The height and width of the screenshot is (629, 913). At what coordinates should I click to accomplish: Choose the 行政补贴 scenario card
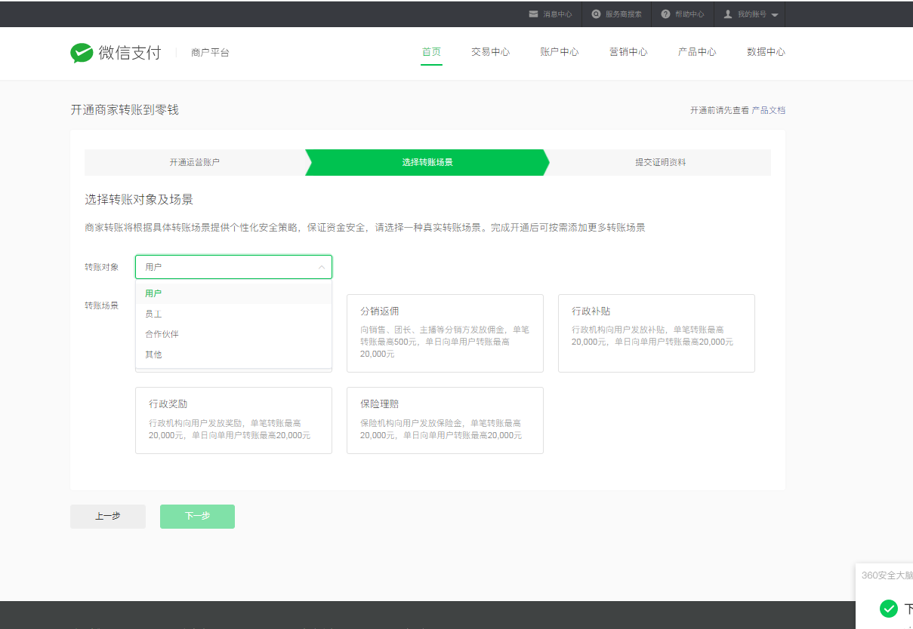(x=656, y=333)
